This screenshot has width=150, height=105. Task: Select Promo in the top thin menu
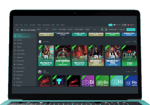63,25
